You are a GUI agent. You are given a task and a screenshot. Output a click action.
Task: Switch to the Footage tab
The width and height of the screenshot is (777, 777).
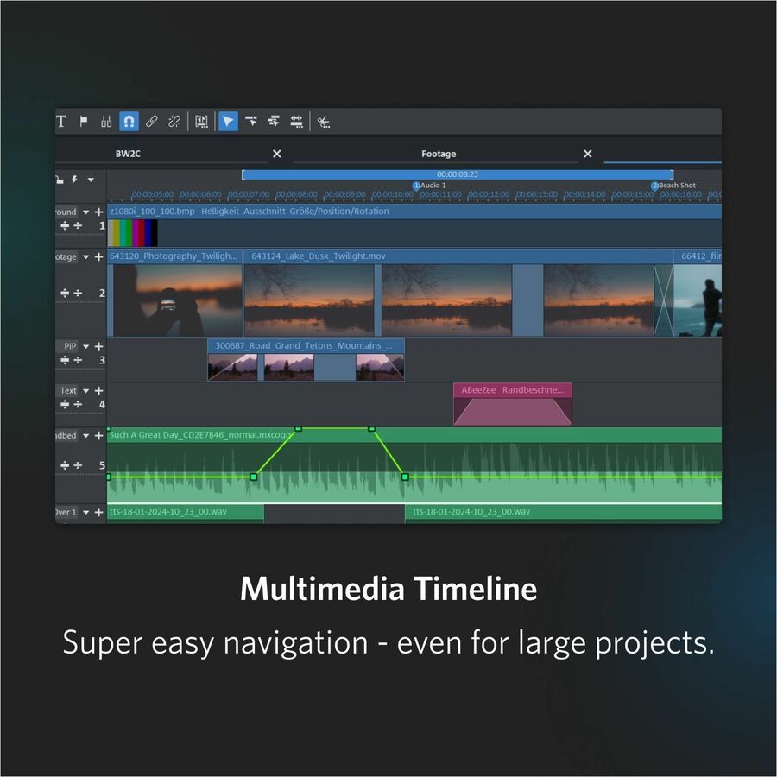click(439, 154)
